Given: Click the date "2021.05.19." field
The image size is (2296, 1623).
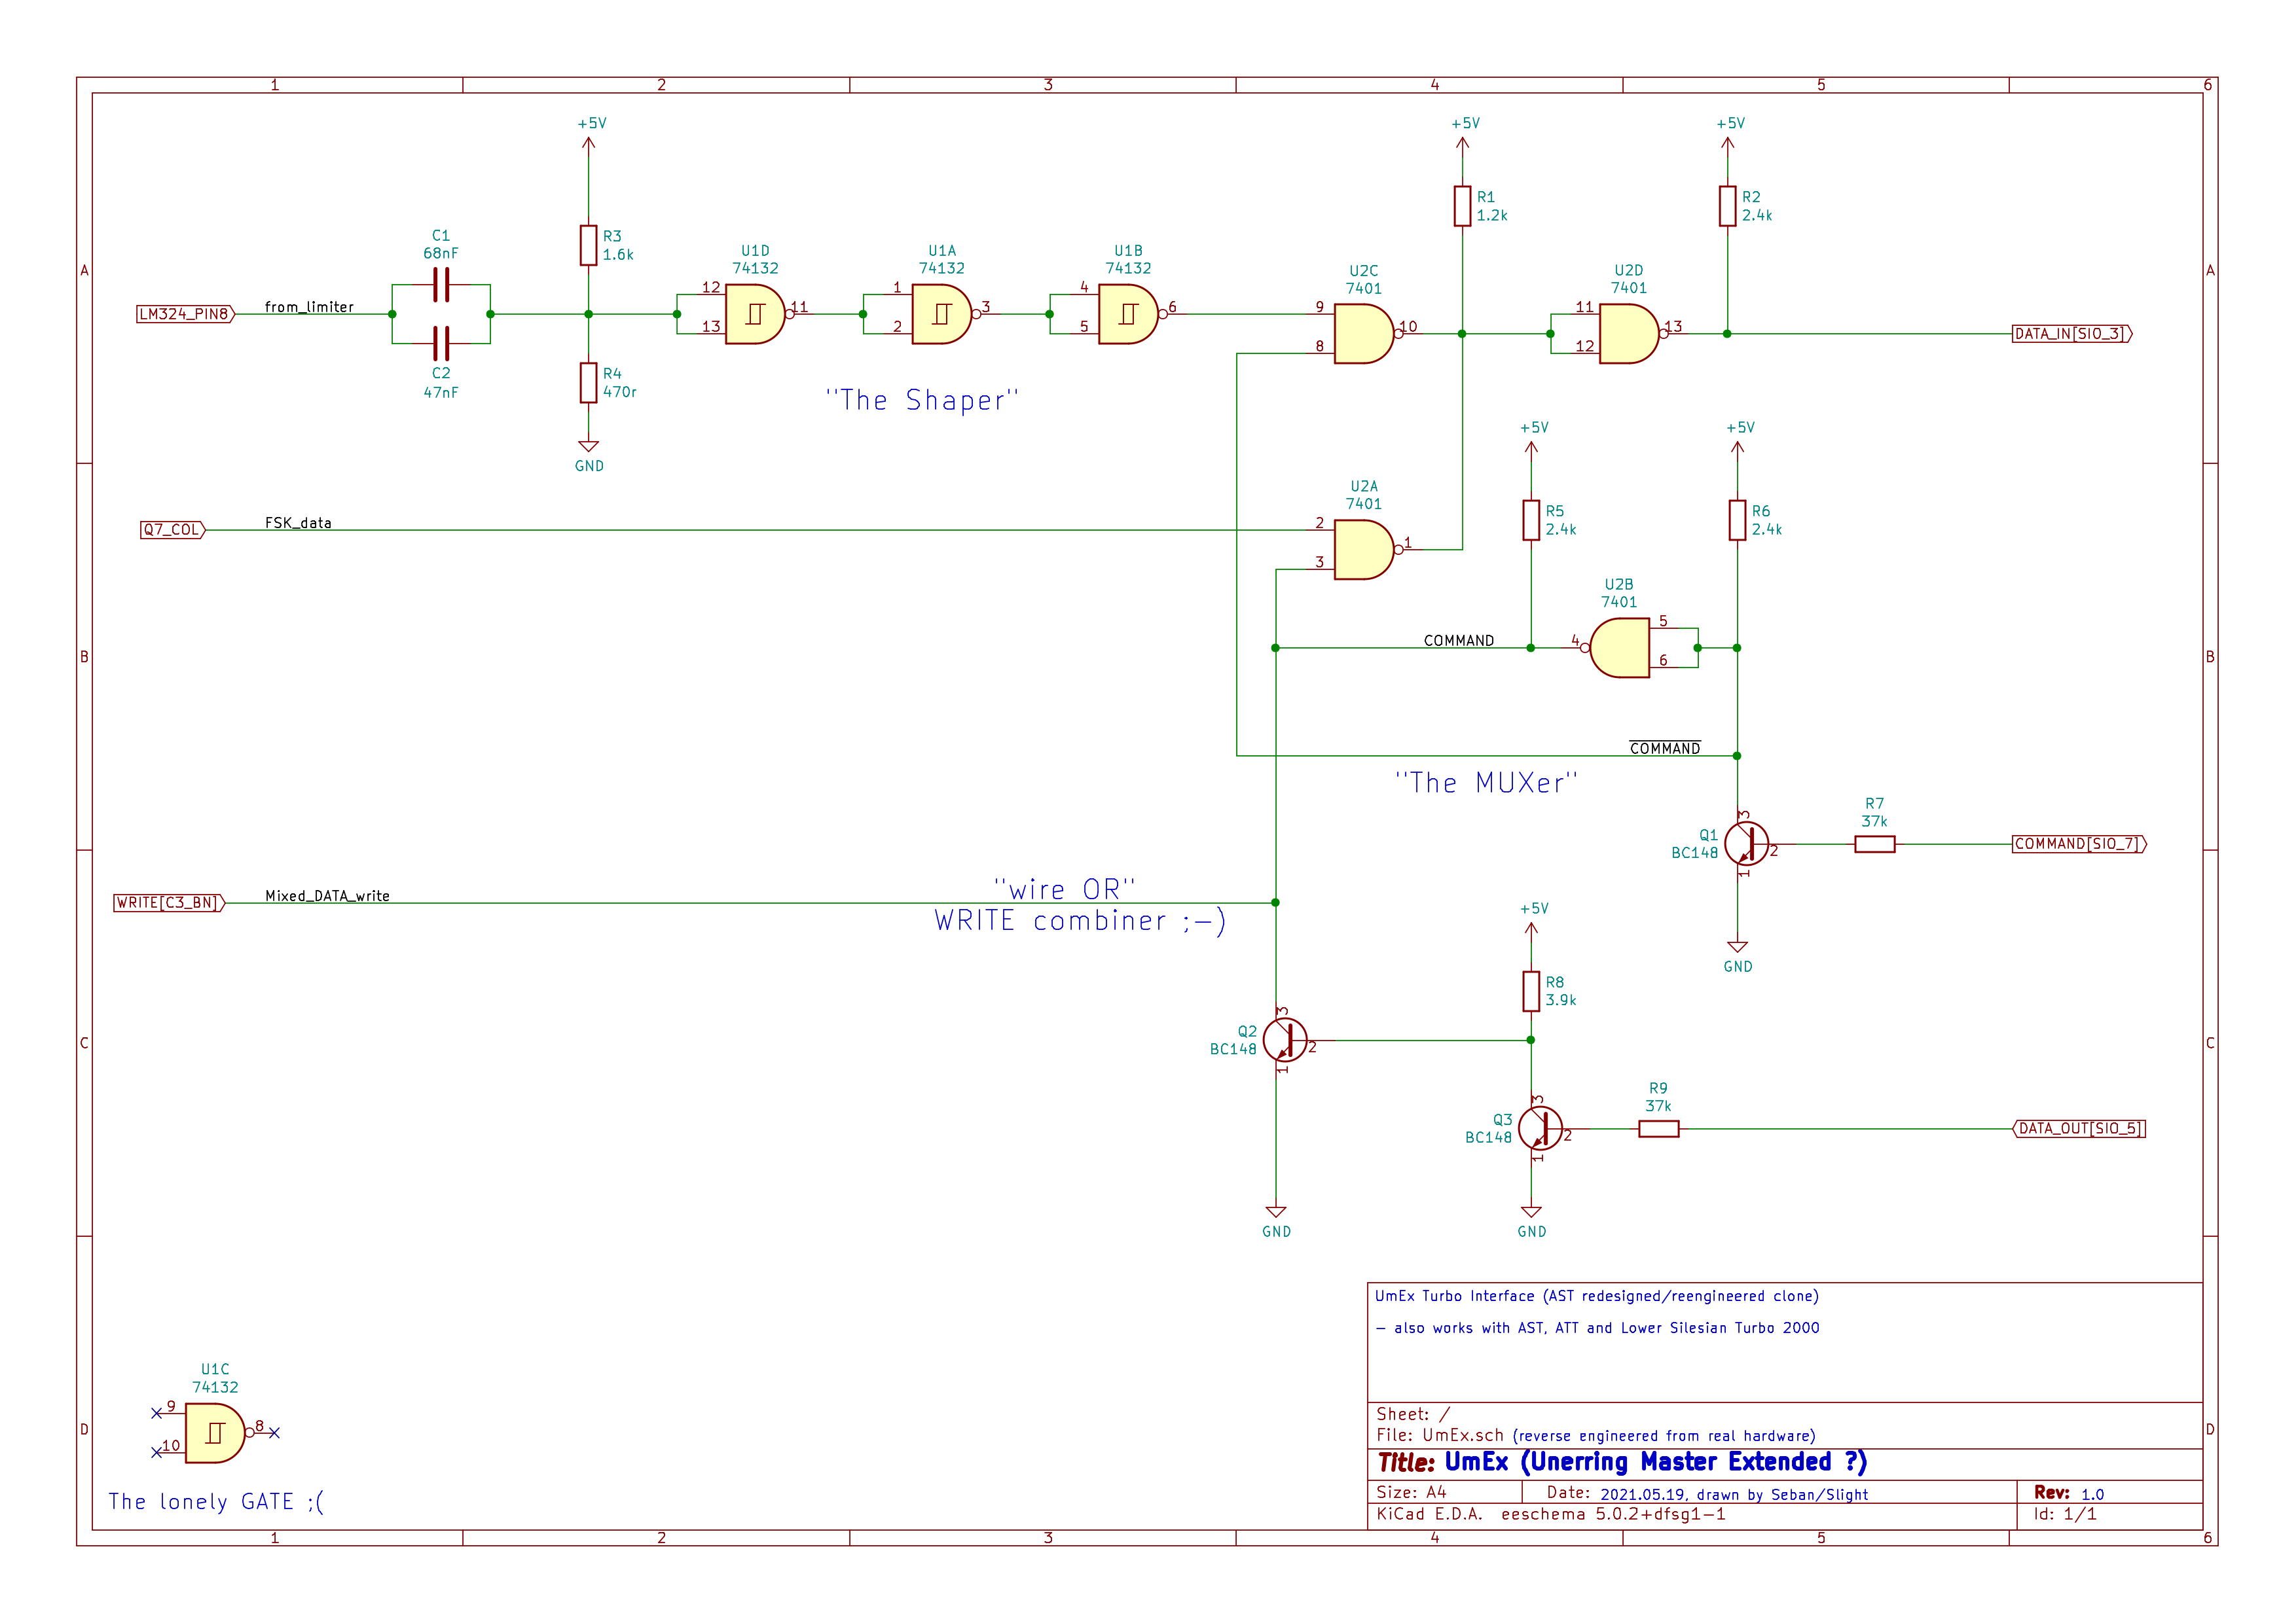Looking at the screenshot, I should (x=1645, y=1494).
